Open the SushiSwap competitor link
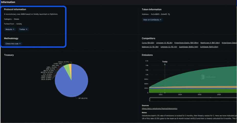The image size is (237, 123). pos(188,47)
